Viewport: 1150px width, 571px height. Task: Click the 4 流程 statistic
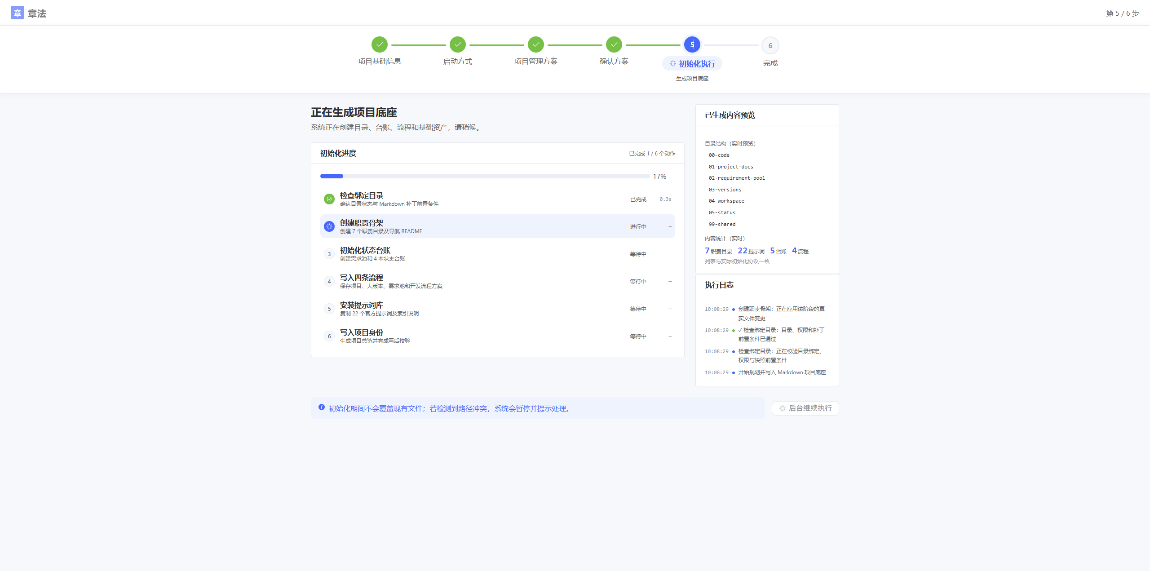(x=800, y=251)
